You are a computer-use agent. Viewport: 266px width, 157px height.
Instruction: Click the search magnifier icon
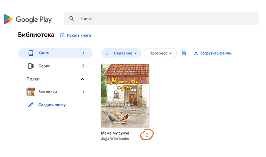click(x=72, y=19)
